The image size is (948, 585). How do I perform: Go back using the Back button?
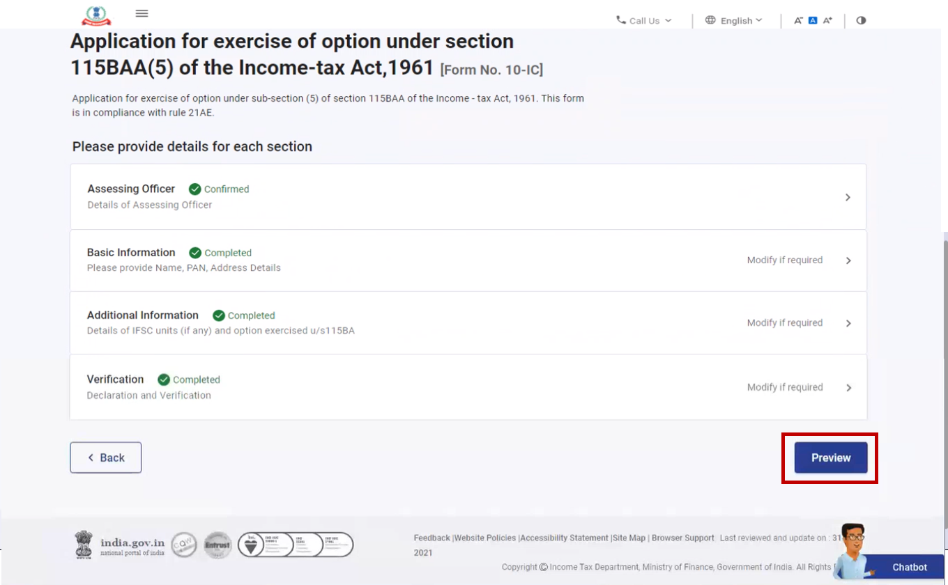[x=106, y=458]
